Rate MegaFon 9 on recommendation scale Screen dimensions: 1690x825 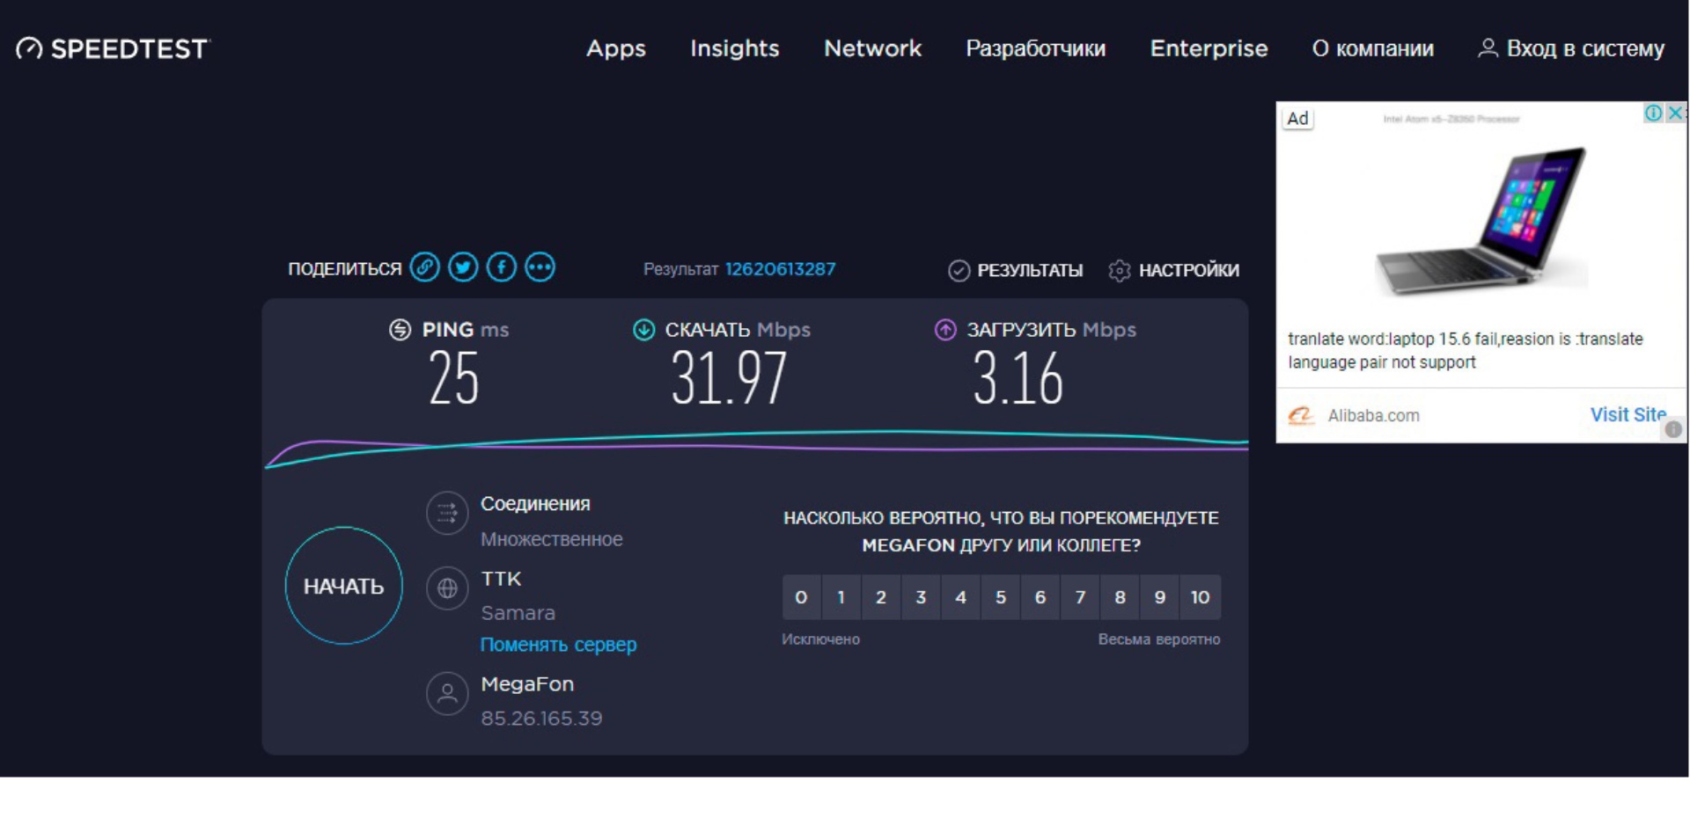click(x=1160, y=597)
